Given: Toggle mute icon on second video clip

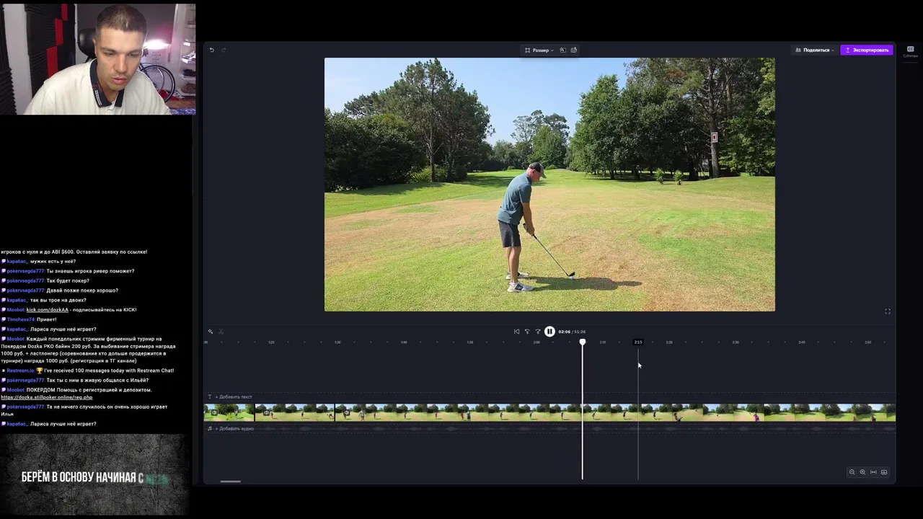Looking at the screenshot, I should coord(267,413).
